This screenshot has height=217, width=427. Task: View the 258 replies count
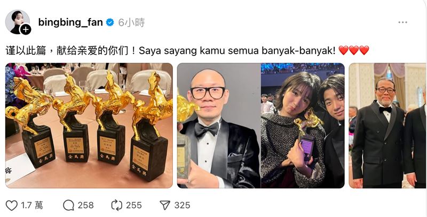pyautogui.click(x=86, y=205)
